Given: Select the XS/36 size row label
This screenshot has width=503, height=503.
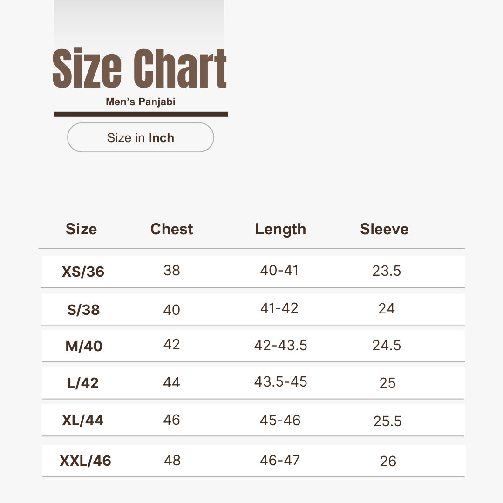Looking at the screenshot, I should point(83,272).
